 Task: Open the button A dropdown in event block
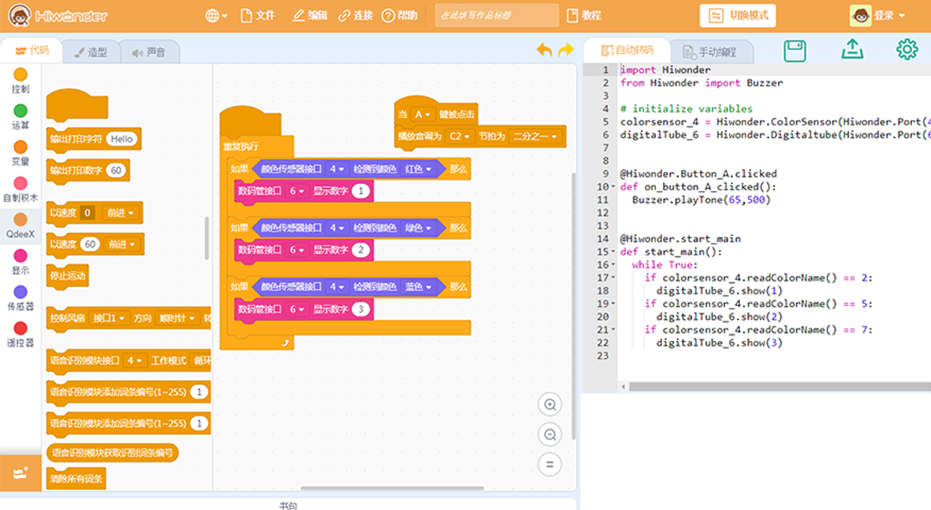[x=422, y=114]
